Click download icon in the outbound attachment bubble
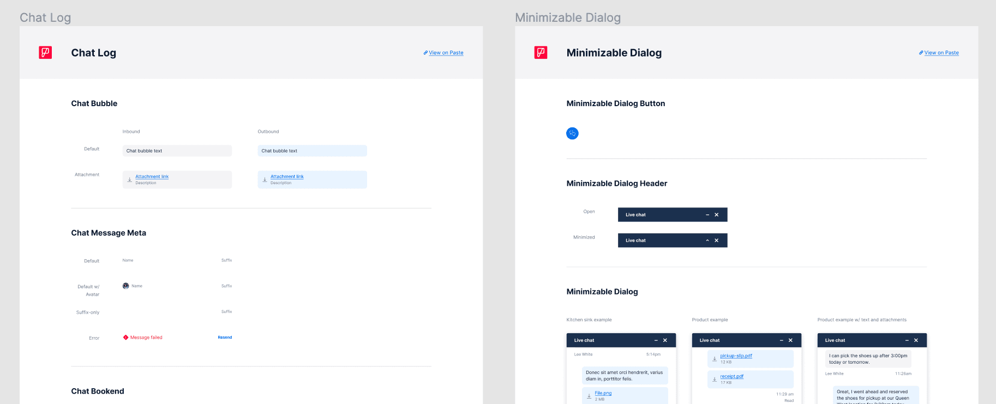 (x=265, y=180)
